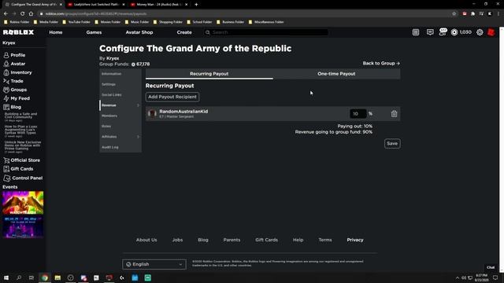
Task: Open the Chat panel button
Action: point(491,267)
